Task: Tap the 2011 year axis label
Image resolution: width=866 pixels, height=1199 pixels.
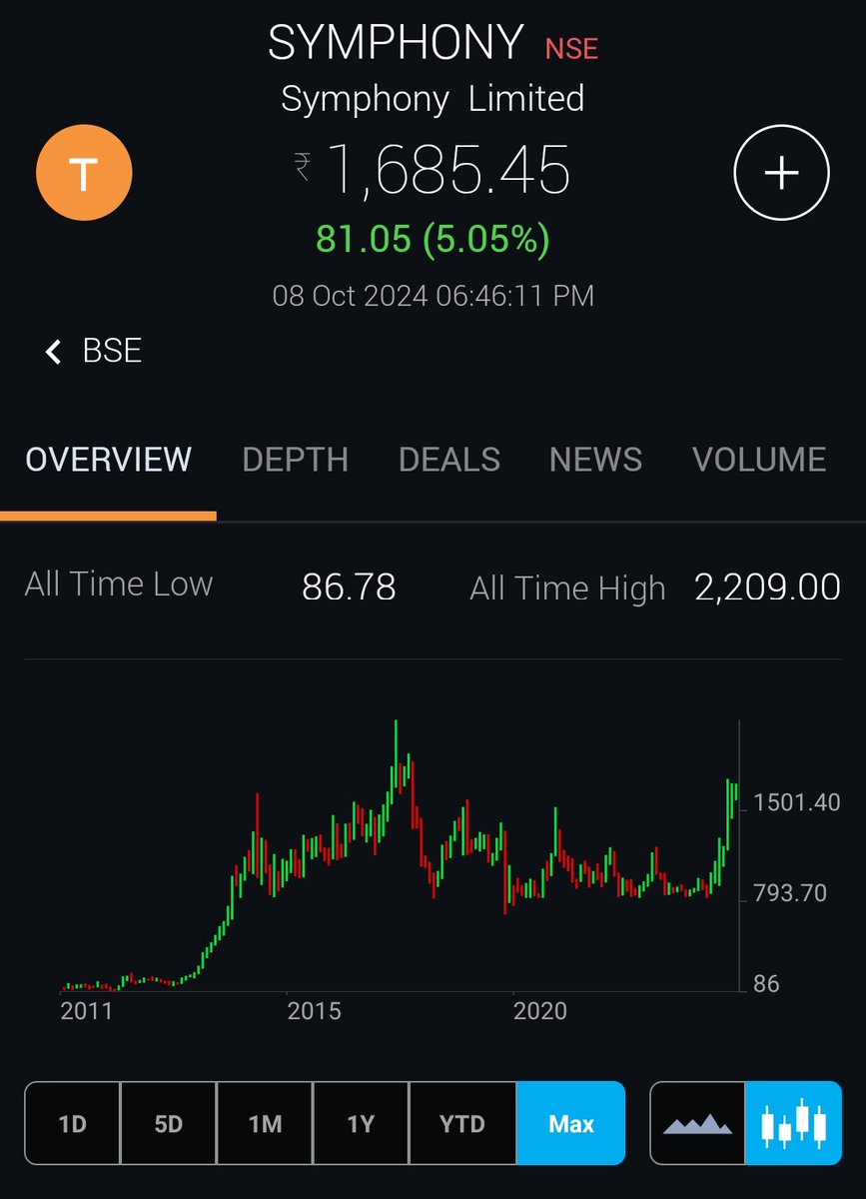Action: (87, 1011)
